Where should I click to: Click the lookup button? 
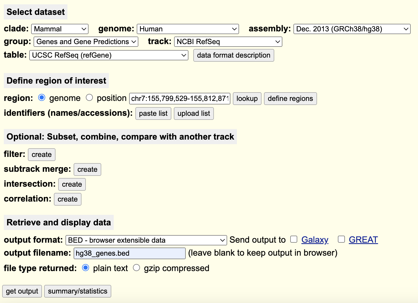[247, 98]
